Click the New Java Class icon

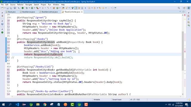tap(57, 8)
